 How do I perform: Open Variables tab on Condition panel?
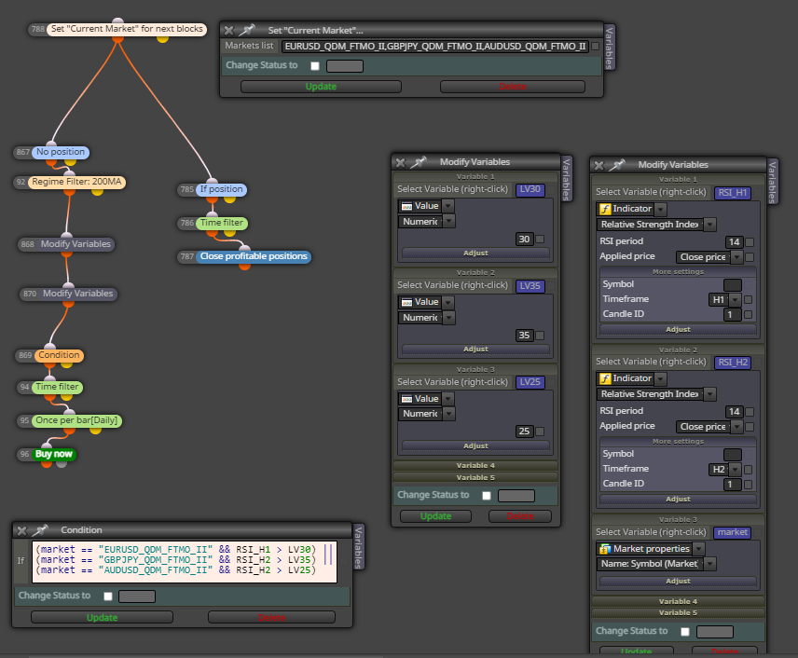click(358, 547)
